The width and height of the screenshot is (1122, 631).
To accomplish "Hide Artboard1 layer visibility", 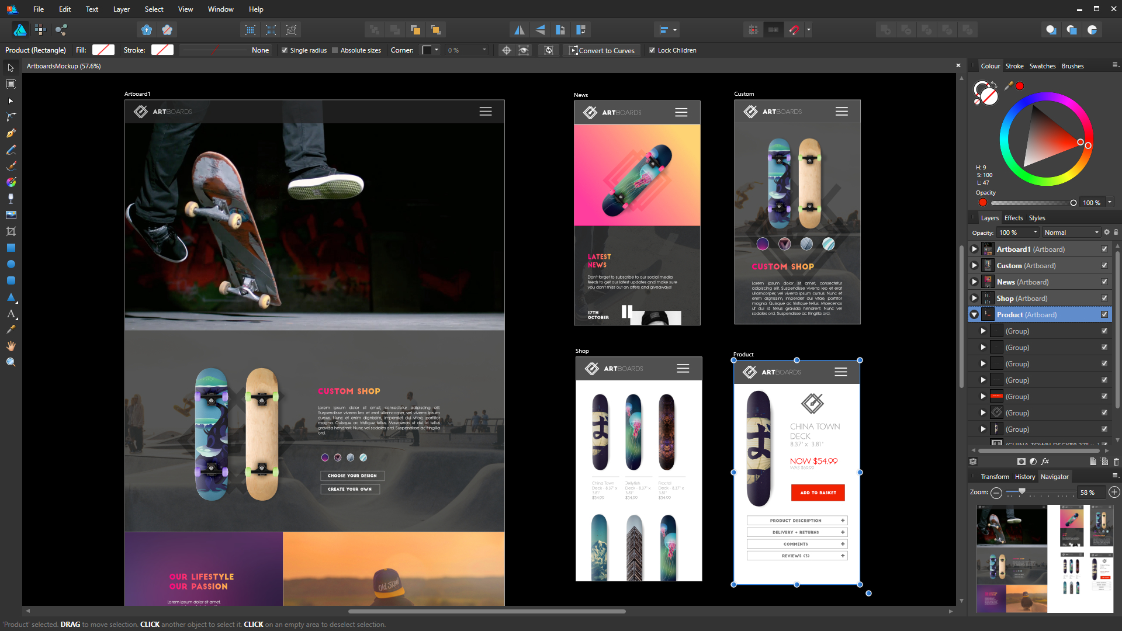I will (1104, 249).
